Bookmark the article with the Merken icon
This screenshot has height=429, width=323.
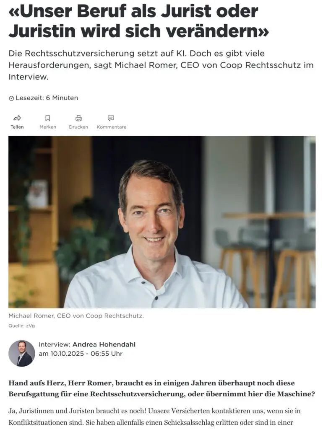(x=48, y=118)
